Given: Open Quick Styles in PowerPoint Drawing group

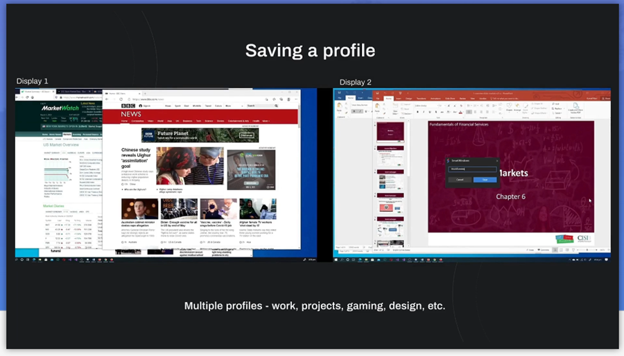Looking at the screenshot, I should [526, 107].
